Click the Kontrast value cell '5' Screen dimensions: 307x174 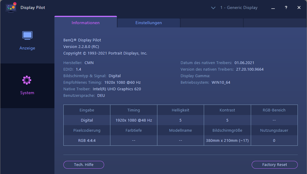click(227, 120)
